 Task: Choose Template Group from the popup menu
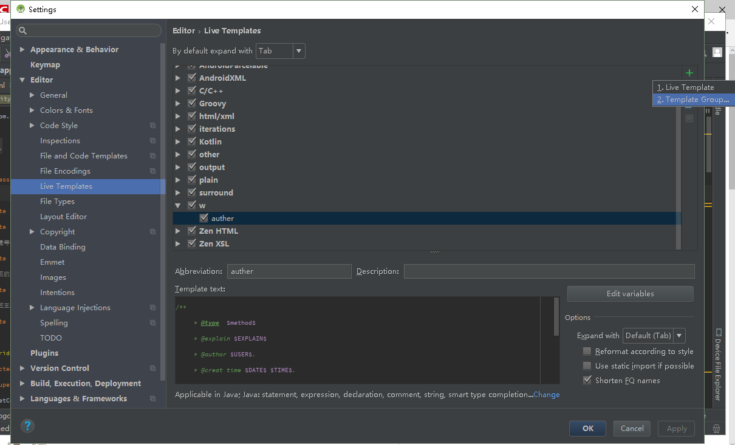[x=692, y=100]
